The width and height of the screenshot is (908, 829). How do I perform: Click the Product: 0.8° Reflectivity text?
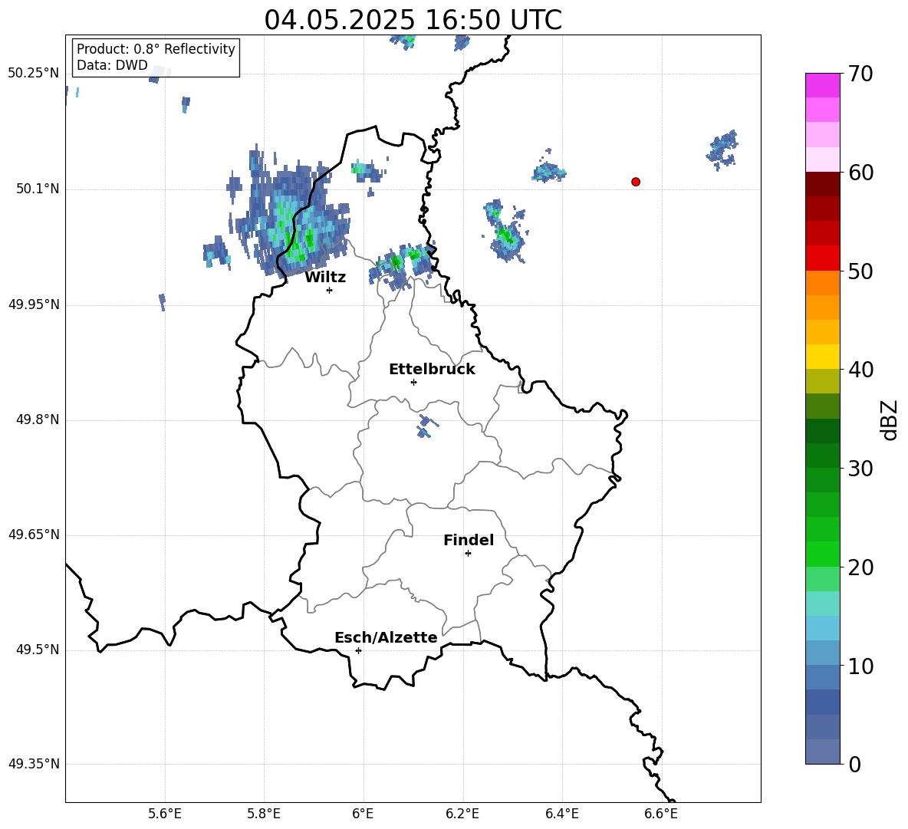click(x=156, y=49)
